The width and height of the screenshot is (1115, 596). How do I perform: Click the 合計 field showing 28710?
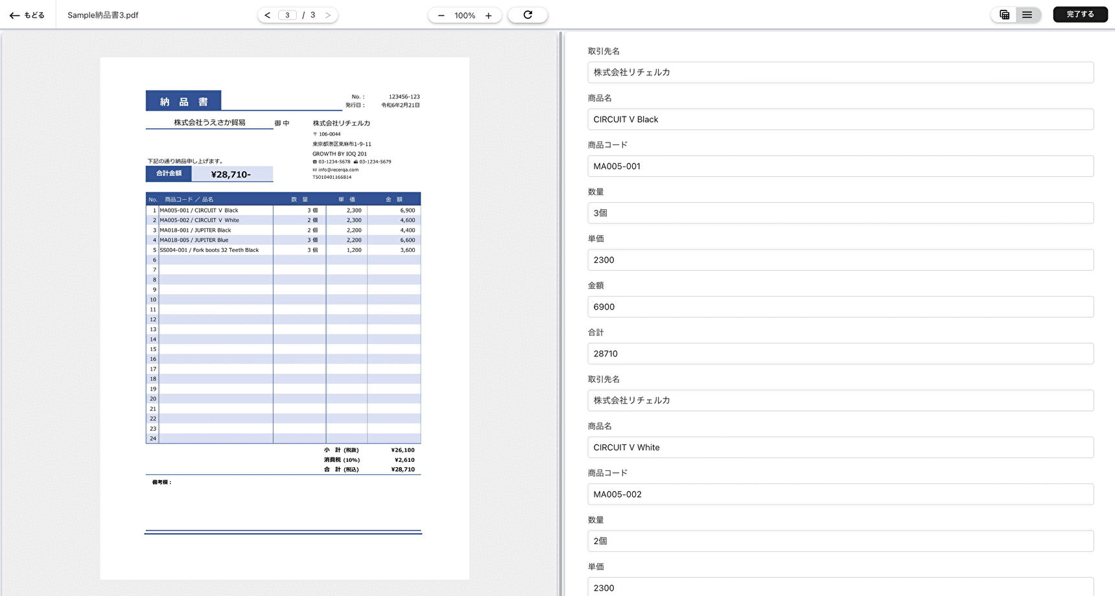840,354
